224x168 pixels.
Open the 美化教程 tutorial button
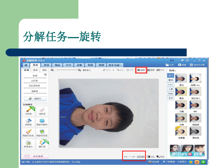[x=35, y=157]
